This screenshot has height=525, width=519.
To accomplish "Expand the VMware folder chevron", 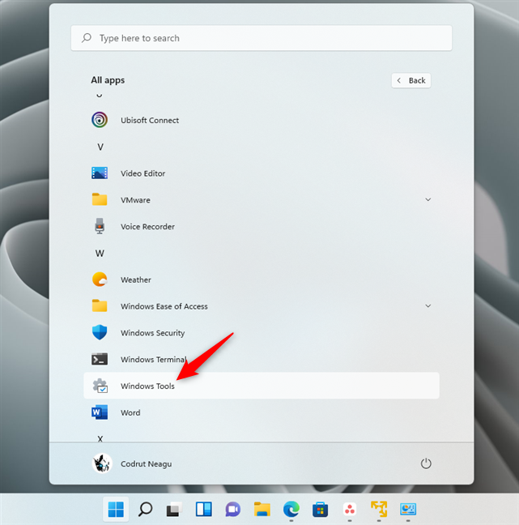I will click(x=428, y=199).
